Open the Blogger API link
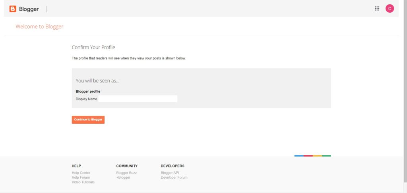This screenshot has width=407, height=193. click(170, 173)
